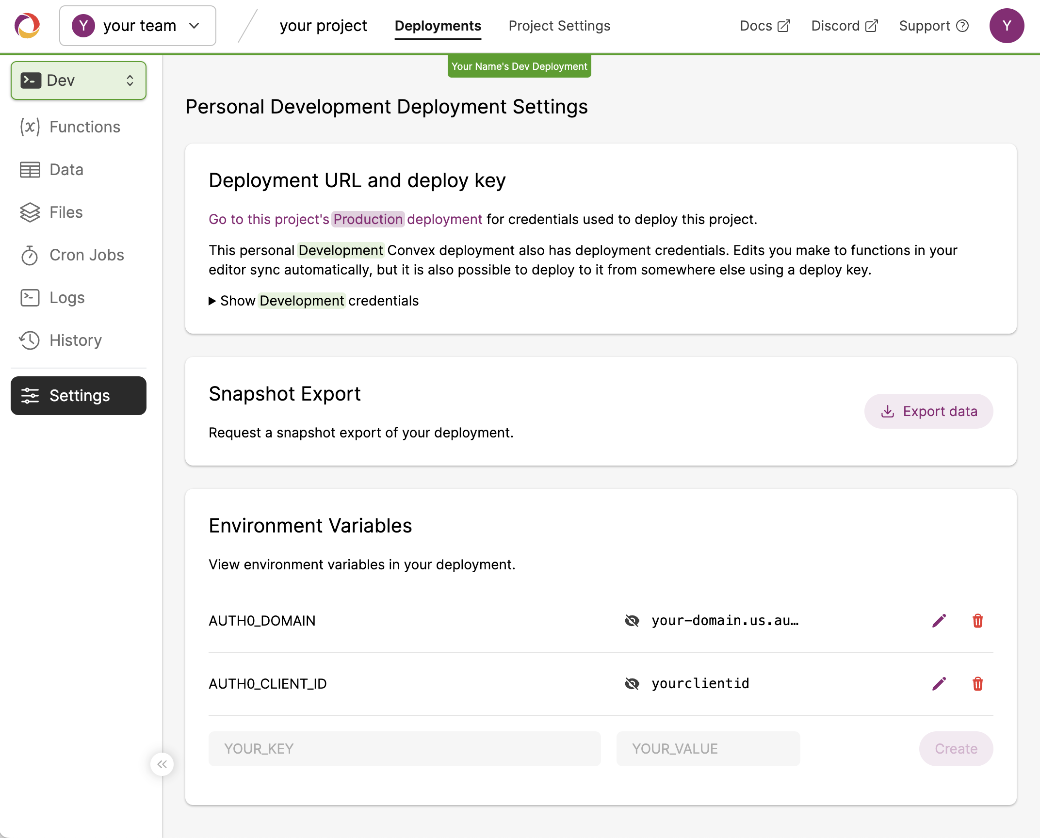Click the Convex logo icon
Image resolution: width=1040 pixels, height=838 pixels.
click(x=27, y=26)
